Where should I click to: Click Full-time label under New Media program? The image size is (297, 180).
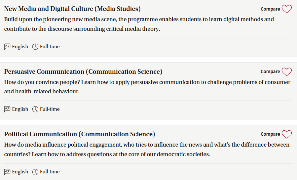(50, 46)
